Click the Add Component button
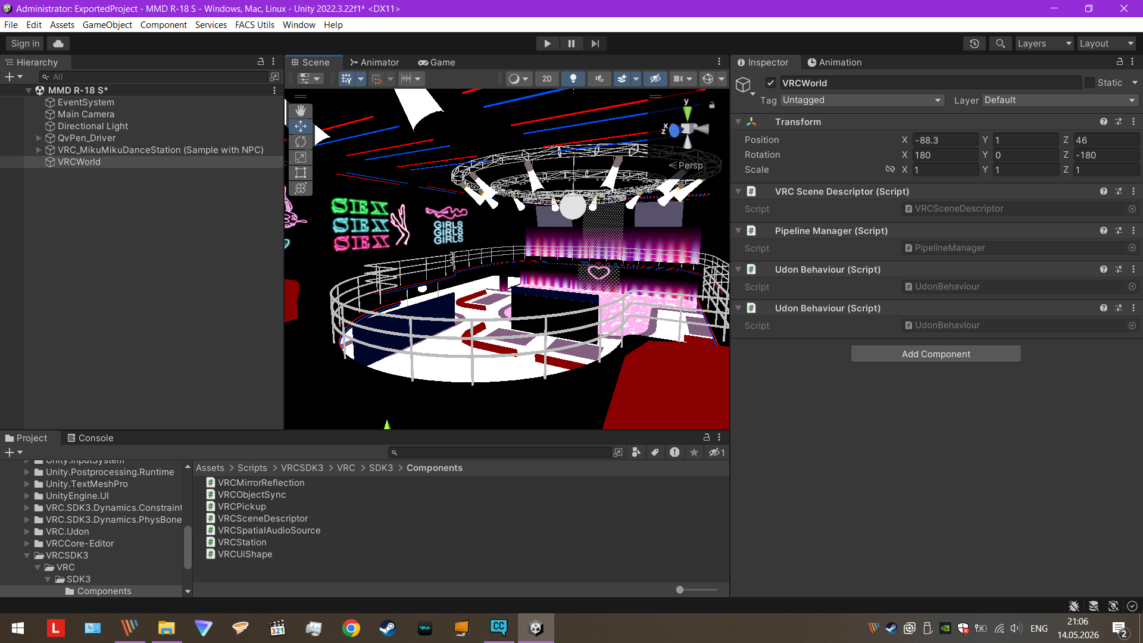This screenshot has height=643, width=1143. coord(936,354)
